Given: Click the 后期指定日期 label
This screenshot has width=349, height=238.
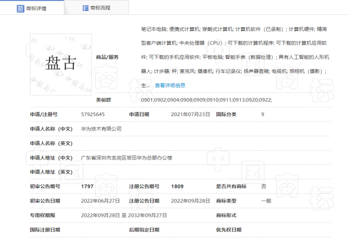Looking at the screenshot, I should point(144,230).
